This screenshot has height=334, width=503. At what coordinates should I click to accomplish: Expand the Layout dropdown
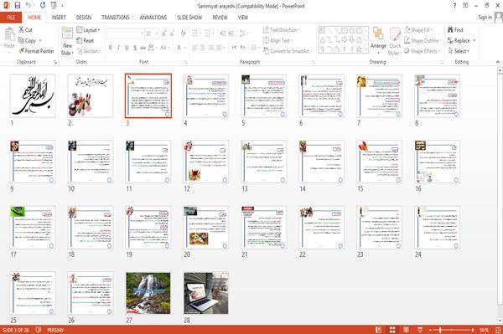(x=88, y=30)
